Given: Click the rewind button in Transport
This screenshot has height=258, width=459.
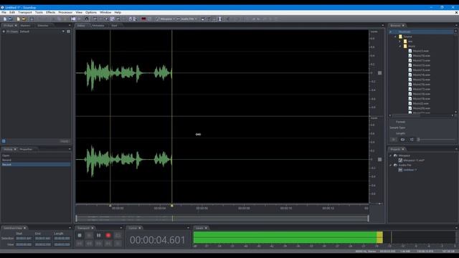Looking at the screenshot, I should coord(89,244).
